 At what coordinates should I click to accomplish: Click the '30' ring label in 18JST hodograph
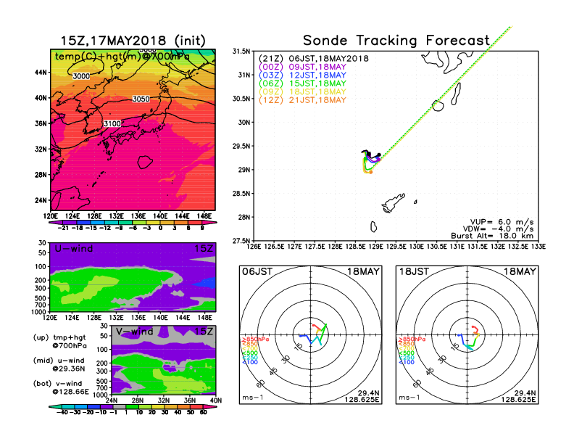click(x=442, y=359)
